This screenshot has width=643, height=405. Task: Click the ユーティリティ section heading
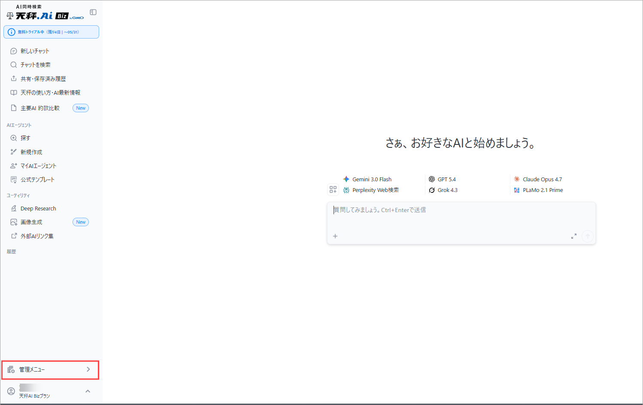[x=18, y=195]
